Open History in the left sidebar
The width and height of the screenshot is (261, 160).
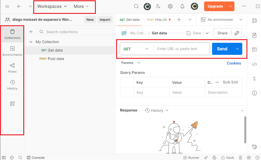(12, 85)
